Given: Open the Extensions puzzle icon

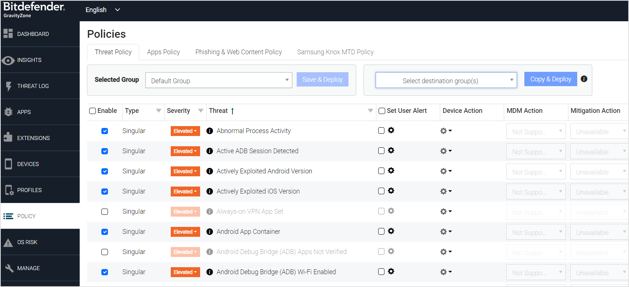Looking at the screenshot, I should (x=8, y=137).
